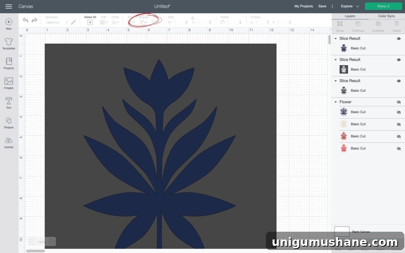Show the hidden dark red flower layer
Image resolution: width=405 pixels, height=253 pixels.
tap(399, 136)
